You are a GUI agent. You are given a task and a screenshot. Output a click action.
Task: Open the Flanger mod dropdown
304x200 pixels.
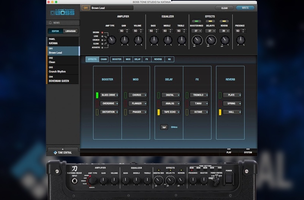[x=138, y=104]
